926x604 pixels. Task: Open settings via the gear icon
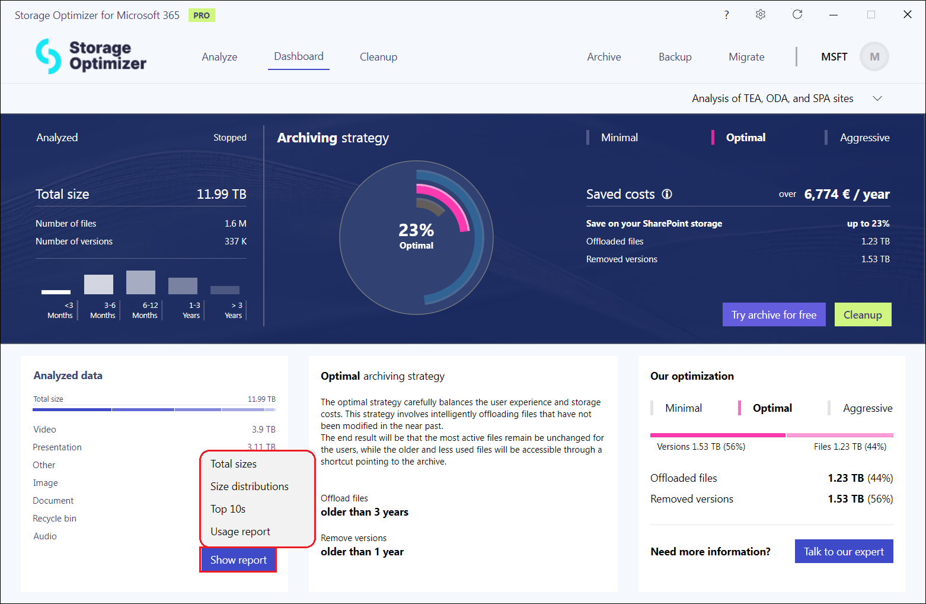click(x=761, y=15)
